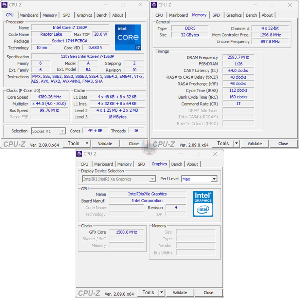Click the Level 3 cache value 18 MBytes

click(117, 117)
